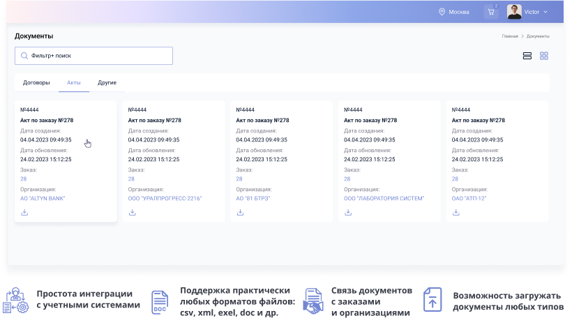Open the Договоры tab
572x318 pixels.
pos(36,82)
